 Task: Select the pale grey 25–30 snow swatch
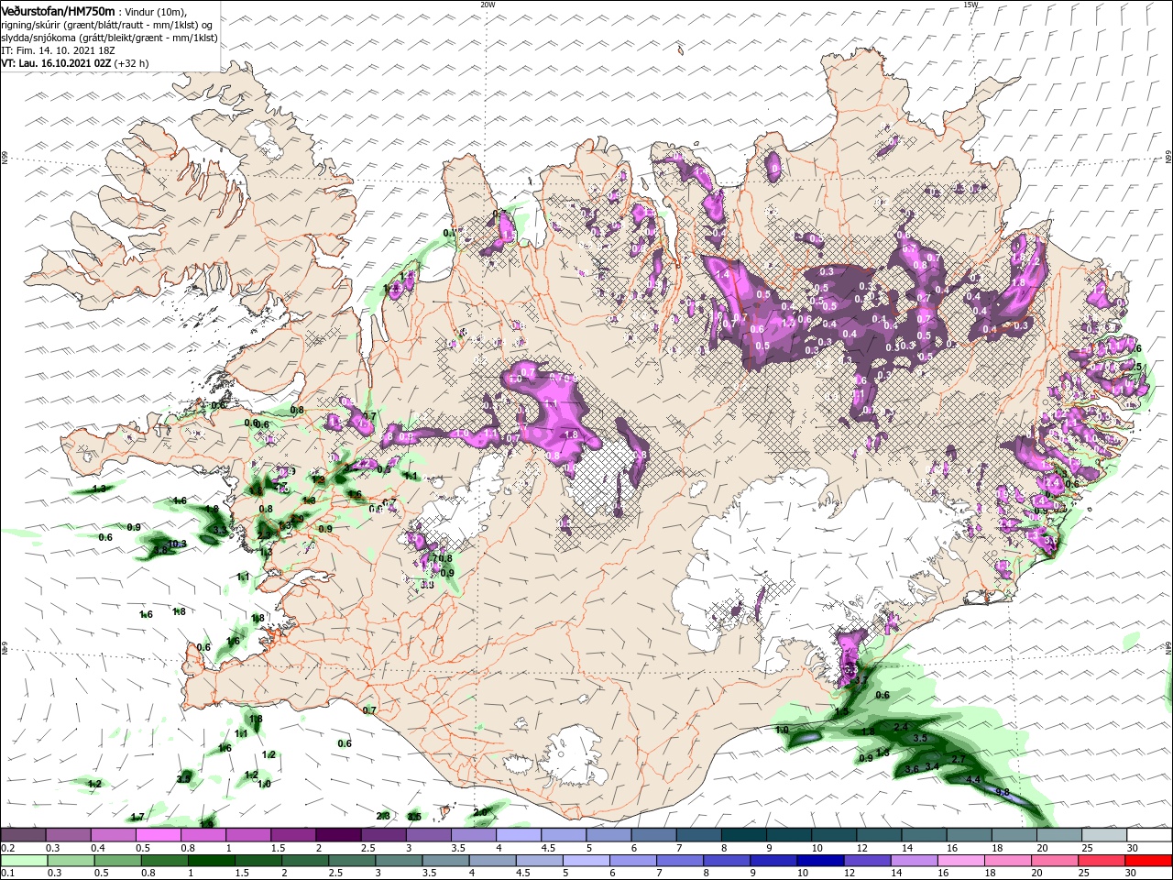coord(1105,835)
